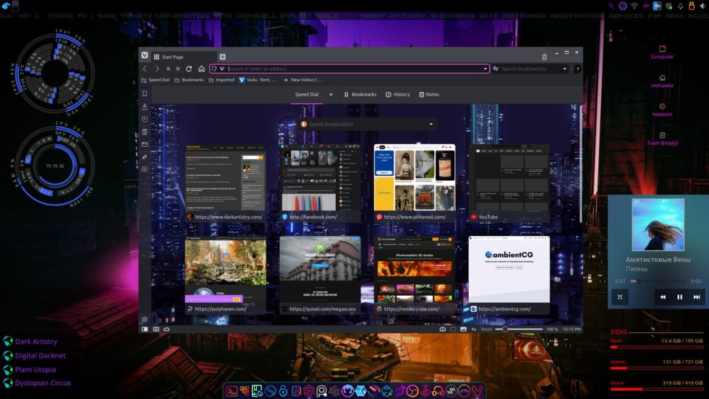
Task: Open Vivaldi settings gear in the sidebar
Action: tap(145, 319)
